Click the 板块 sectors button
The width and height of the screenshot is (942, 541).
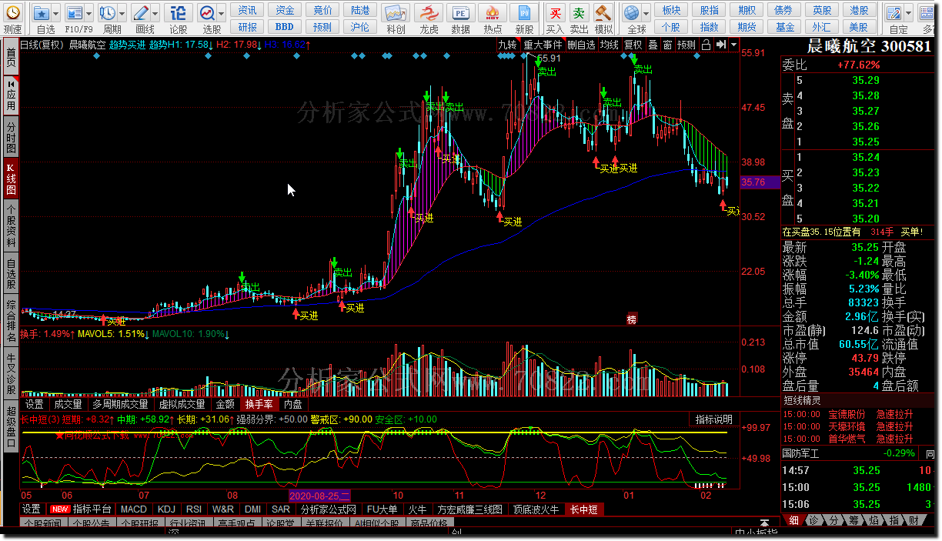671,10
